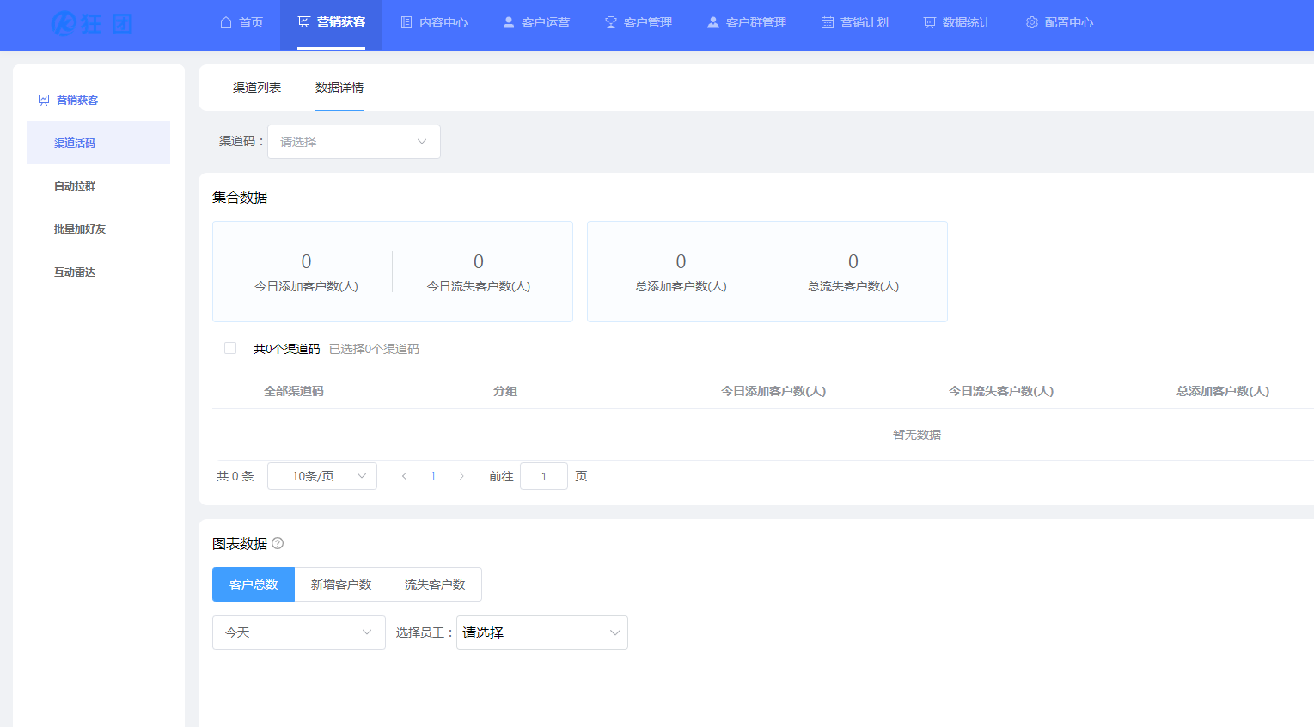Go to previous page arrow
This screenshot has width=1314, height=727.
click(405, 476)
